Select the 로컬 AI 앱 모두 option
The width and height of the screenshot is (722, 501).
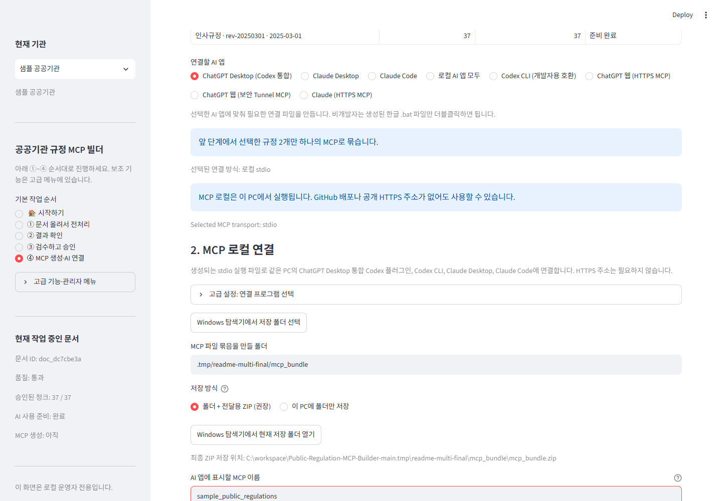453,76
